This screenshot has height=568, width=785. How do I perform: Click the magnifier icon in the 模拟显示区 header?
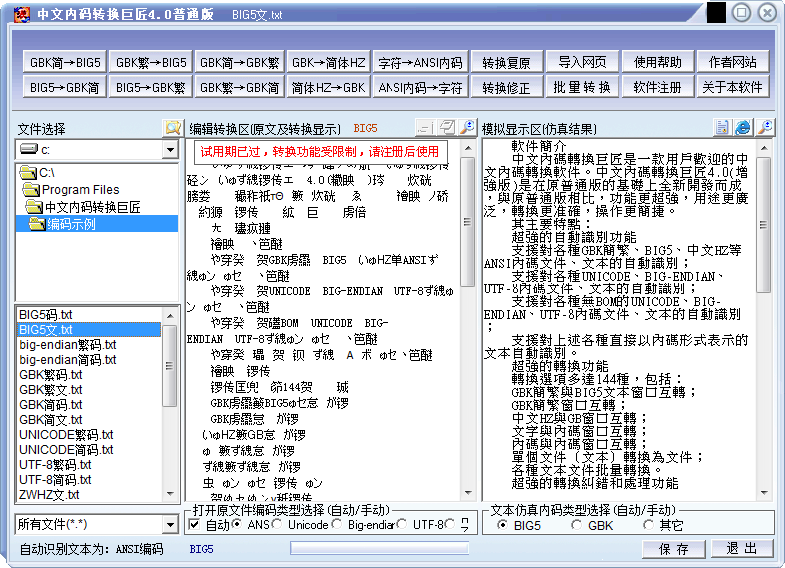click(765, 128)
